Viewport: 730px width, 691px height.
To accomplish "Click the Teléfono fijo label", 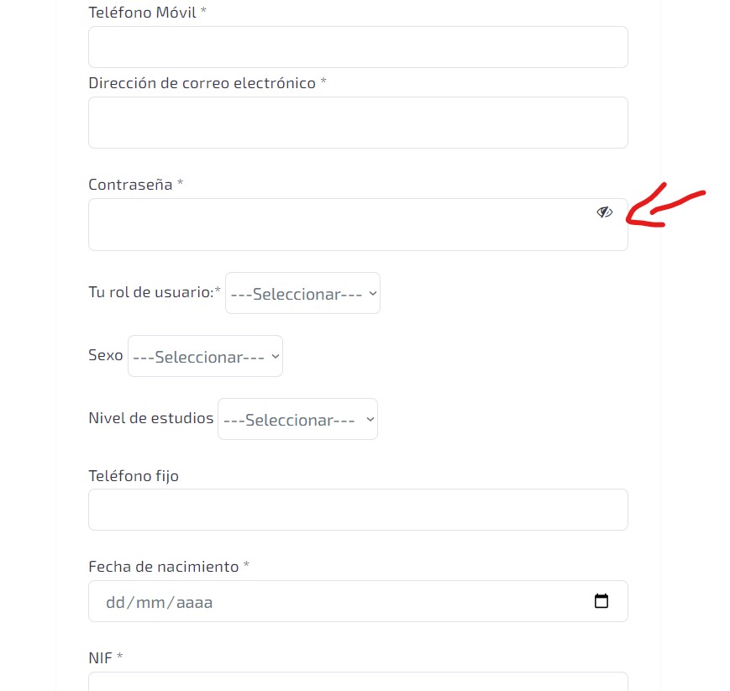I will (x=134, y=476).
